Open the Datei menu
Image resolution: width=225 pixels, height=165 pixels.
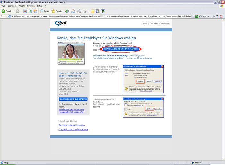pos(4,6)
